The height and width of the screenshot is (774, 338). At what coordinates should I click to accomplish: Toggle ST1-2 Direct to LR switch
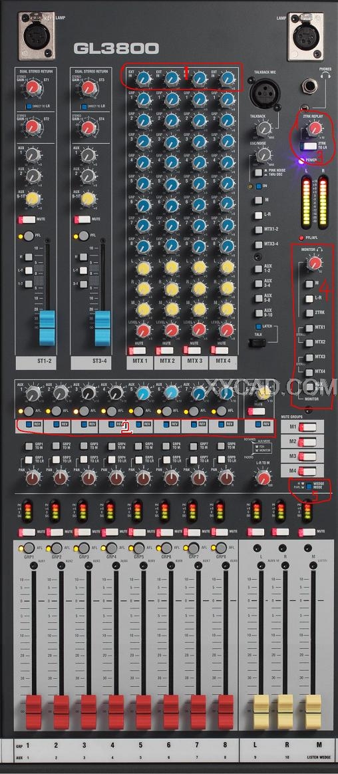(x=29, y=106)
